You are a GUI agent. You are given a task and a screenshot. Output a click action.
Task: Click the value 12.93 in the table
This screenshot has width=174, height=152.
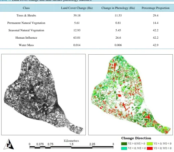pos(77,30)
